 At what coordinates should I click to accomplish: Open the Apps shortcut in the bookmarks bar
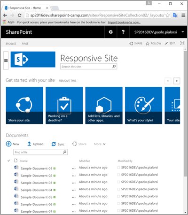(x=8, y=22)
